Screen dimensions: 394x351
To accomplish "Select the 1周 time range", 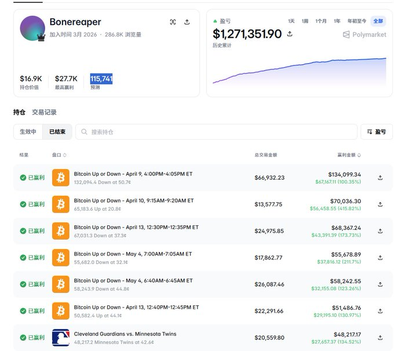I will coord(305,21).
